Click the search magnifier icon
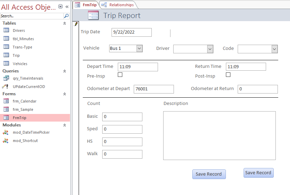 pos(66,16)
